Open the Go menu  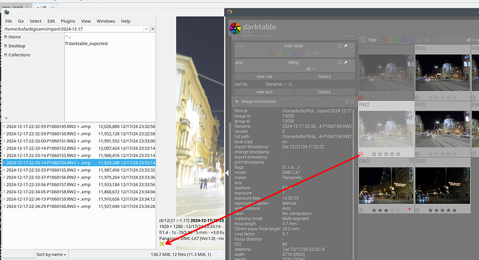pos(21,21)
